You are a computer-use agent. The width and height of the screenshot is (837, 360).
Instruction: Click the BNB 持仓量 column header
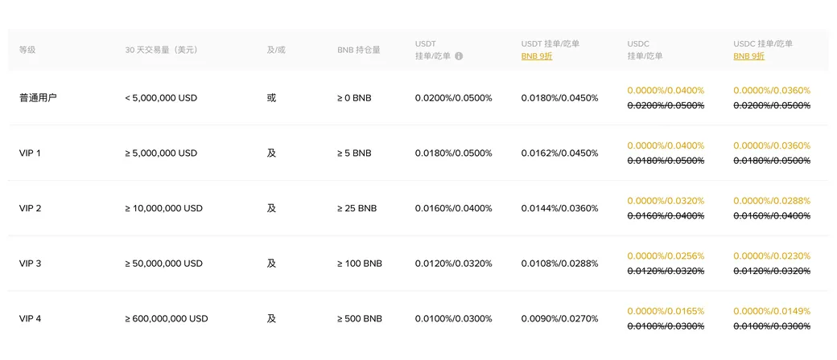[x=359, y=50]
